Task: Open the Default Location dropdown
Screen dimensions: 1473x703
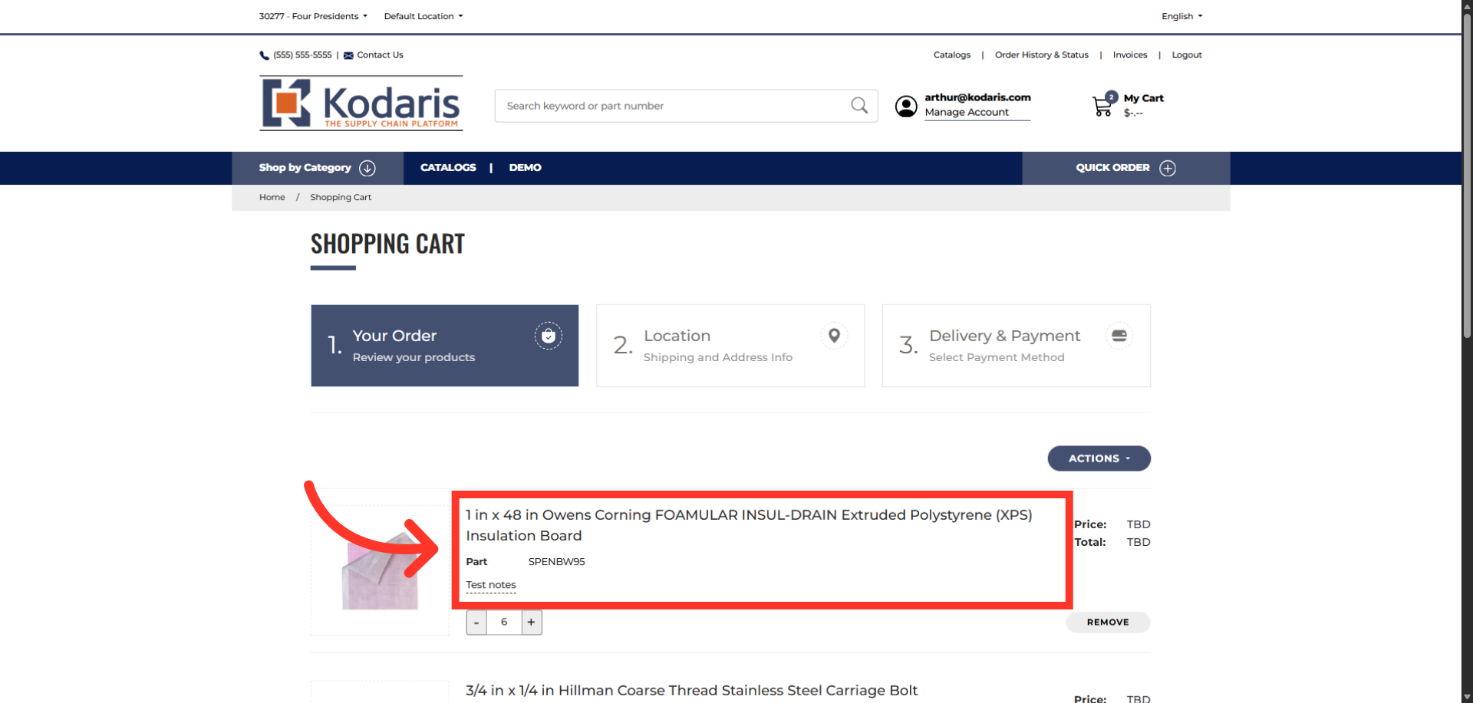Action: coord(423,16)
